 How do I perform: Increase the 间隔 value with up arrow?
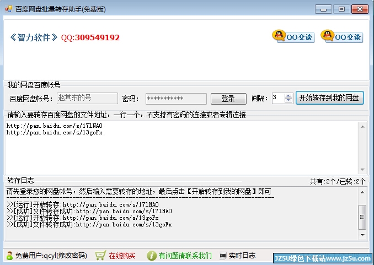click(288, 95)
